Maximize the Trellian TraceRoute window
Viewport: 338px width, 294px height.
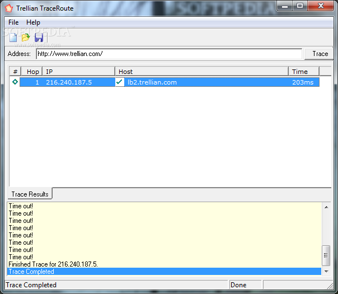coord(300,6)
